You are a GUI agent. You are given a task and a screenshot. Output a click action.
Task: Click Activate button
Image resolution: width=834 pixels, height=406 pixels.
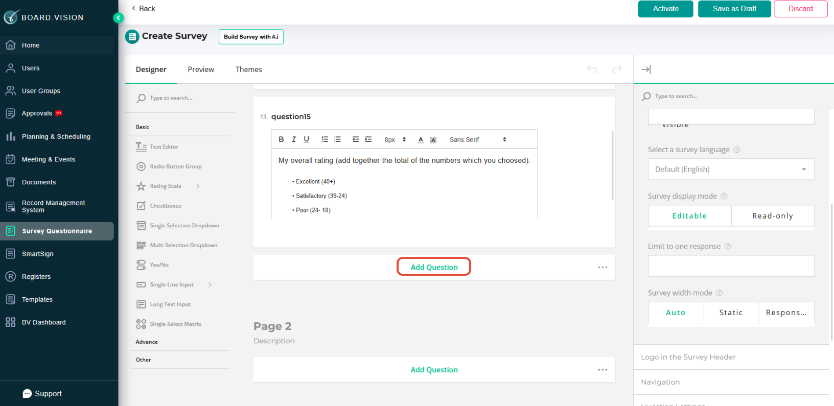point(665,9)
